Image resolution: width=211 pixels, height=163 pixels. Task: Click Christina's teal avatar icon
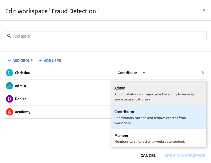click(x=9, y=73)
